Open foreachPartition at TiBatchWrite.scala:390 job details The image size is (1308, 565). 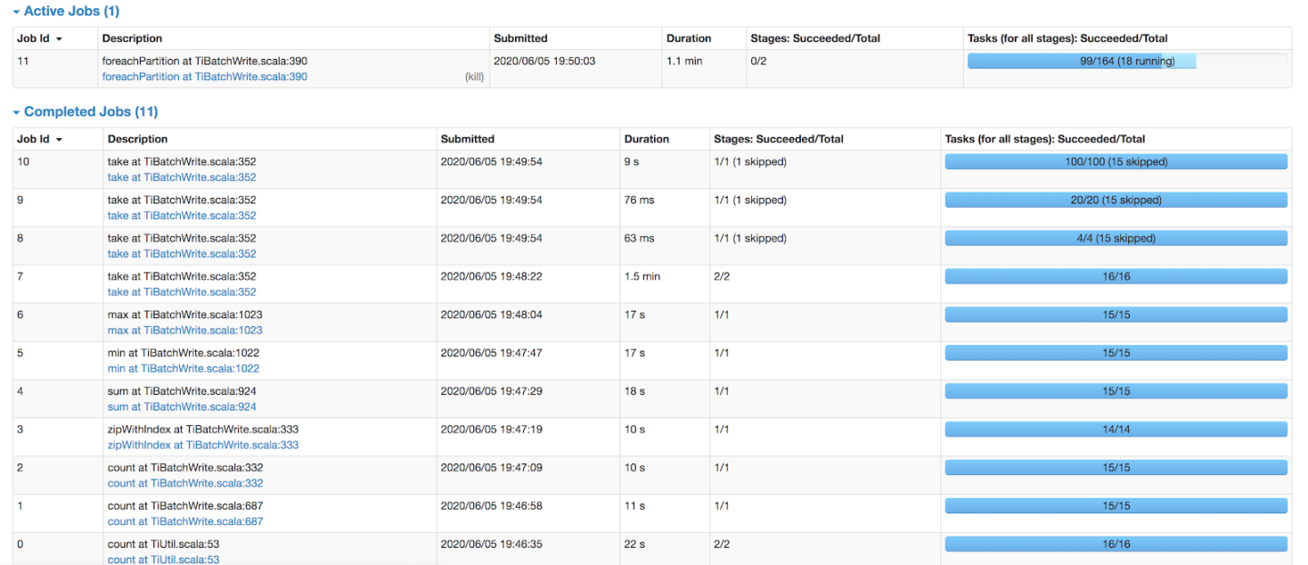coord(203,76)
